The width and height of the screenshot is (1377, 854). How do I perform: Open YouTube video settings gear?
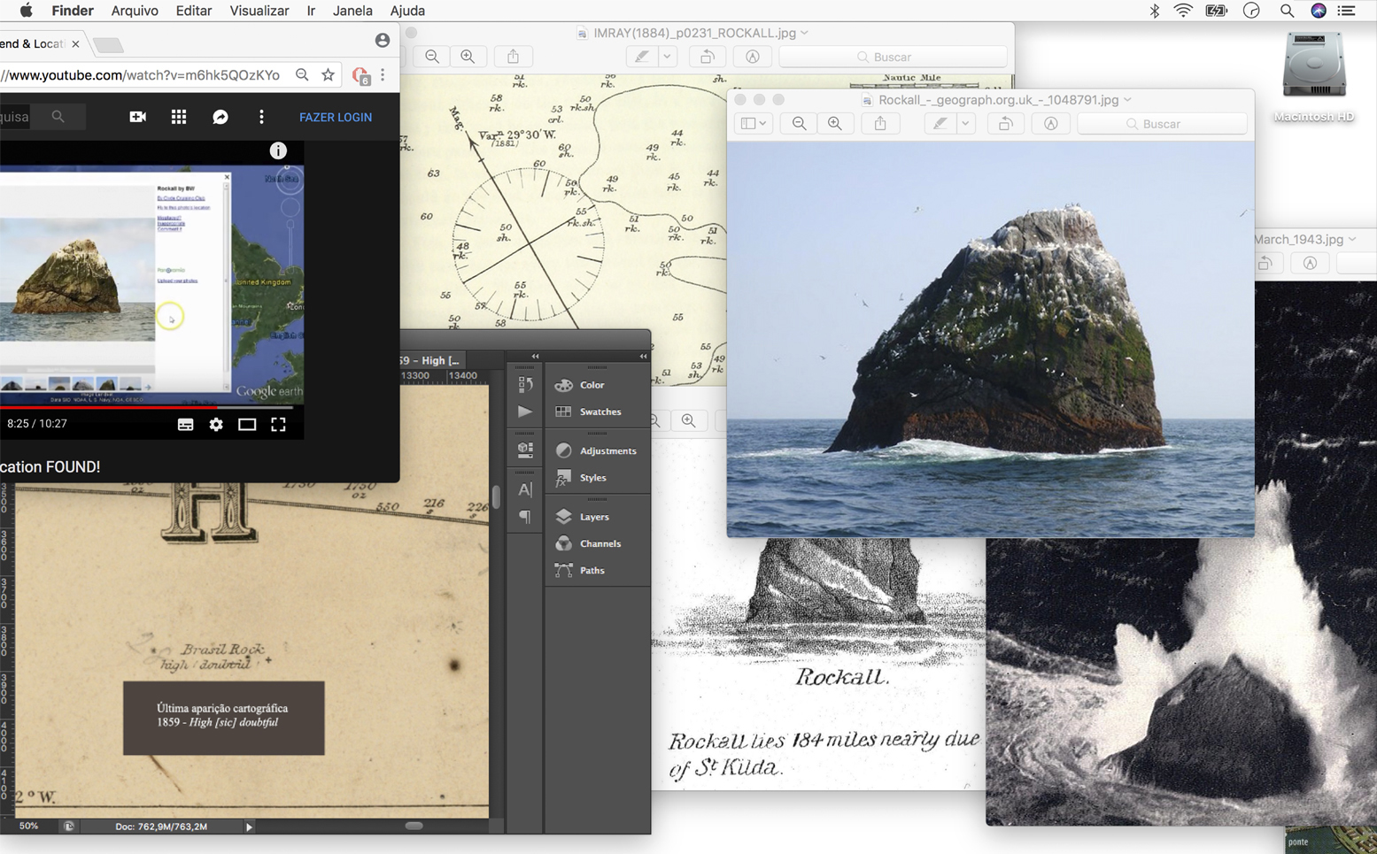216,425
